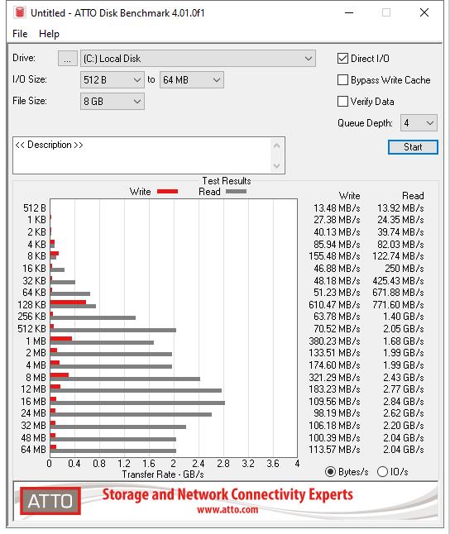Click the 380.23 MB/s write value
450x534 pixels.
click(334, 341)
